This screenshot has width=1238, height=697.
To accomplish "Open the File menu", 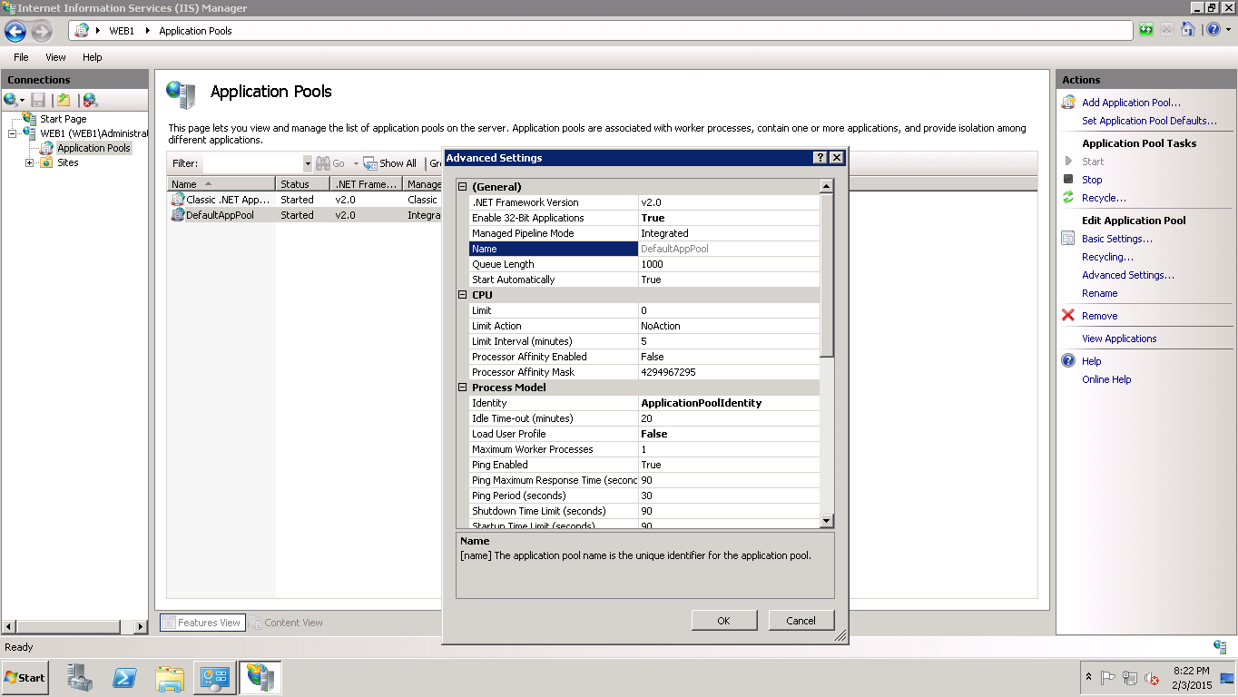I will (x=21, y=57).
